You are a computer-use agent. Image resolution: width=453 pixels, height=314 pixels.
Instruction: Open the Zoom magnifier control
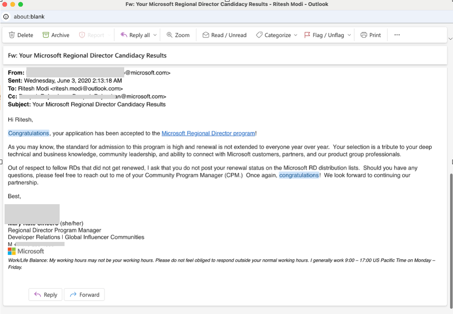(169, 35)
